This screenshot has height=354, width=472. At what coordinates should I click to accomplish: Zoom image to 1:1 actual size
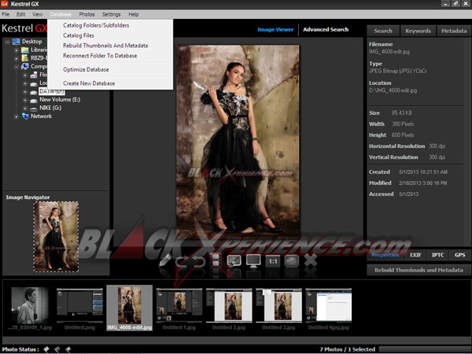(273, 261)
